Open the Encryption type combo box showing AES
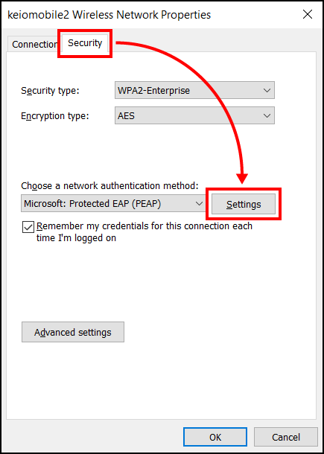 click(194, 116)
